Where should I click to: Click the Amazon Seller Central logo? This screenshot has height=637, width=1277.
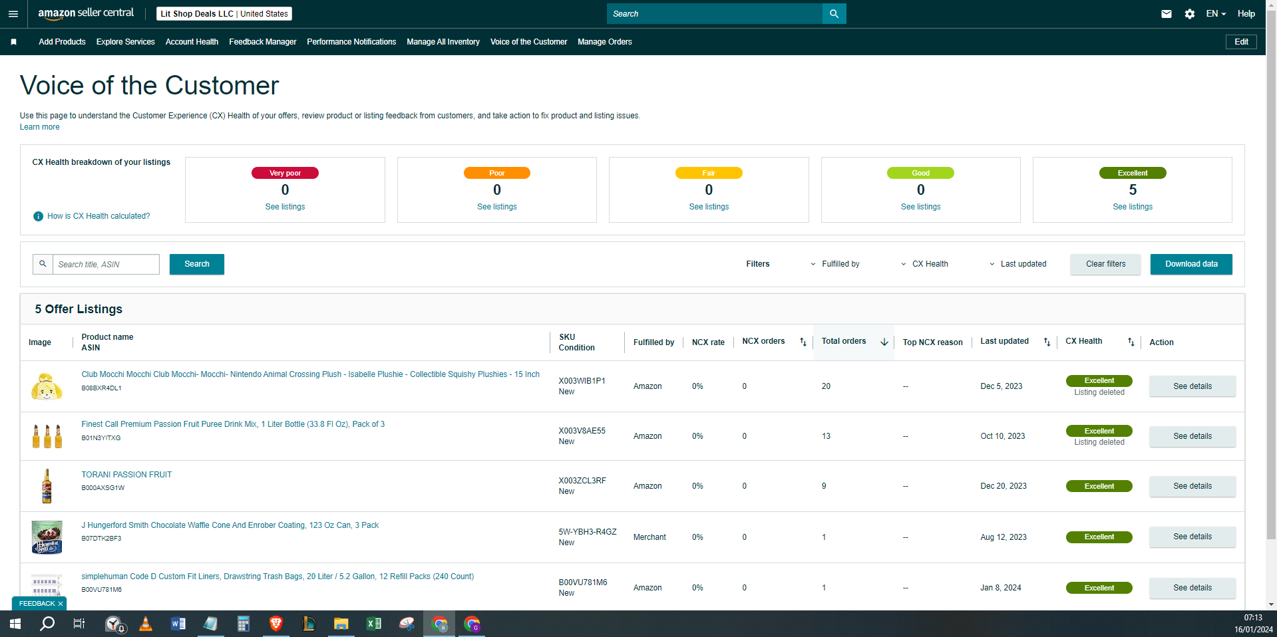coord(86,13)
